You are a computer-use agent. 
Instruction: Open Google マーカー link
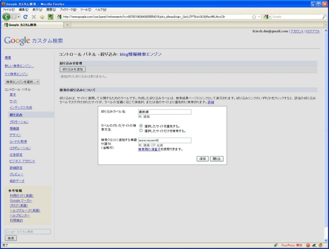coord(21,201)
